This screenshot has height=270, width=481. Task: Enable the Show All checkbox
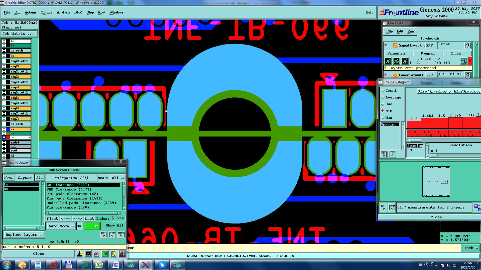point(103,225)
